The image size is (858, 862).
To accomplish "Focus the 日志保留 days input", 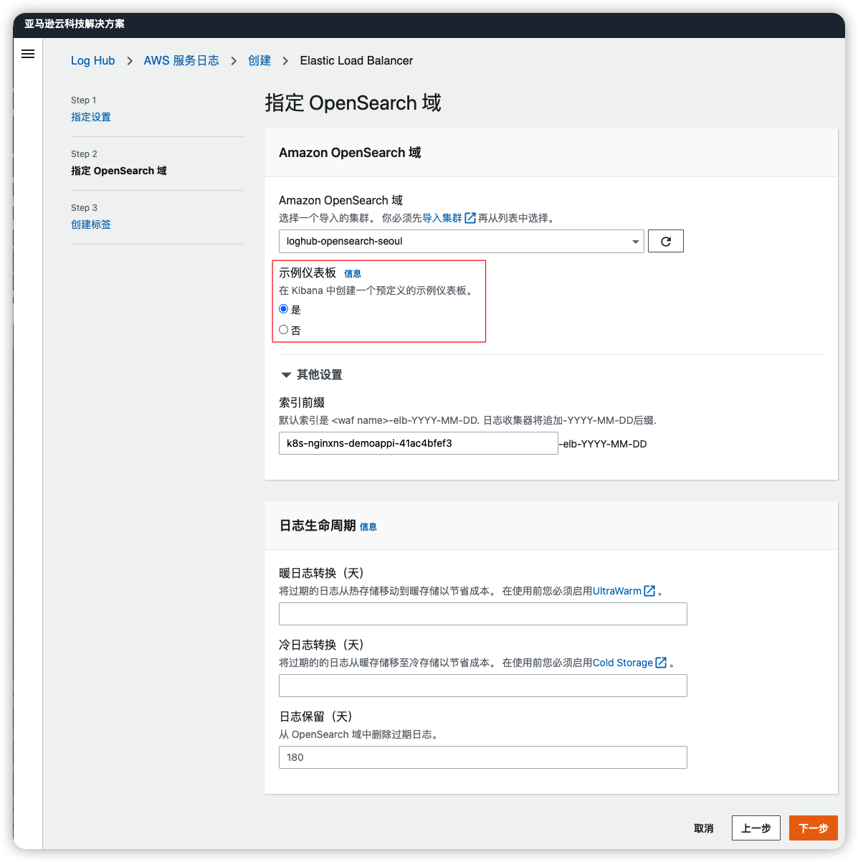I will tap(483, 757).
